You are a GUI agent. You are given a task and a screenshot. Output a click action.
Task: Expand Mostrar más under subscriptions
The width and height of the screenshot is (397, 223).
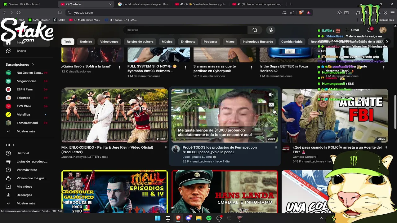(26, 131)
